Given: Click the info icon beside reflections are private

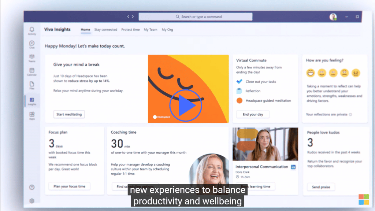Looking at the screenshot, I should pyautogui.click(x=350, y=114).
